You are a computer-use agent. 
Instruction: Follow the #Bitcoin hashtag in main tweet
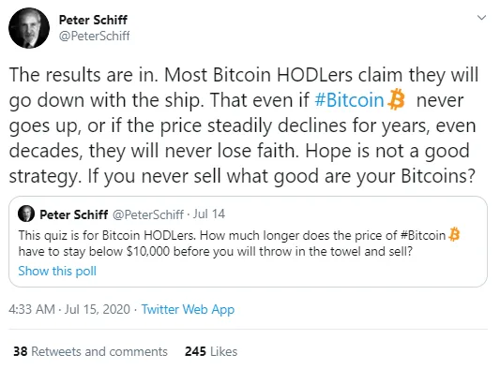pyautogui.click(x=349, y=100)
